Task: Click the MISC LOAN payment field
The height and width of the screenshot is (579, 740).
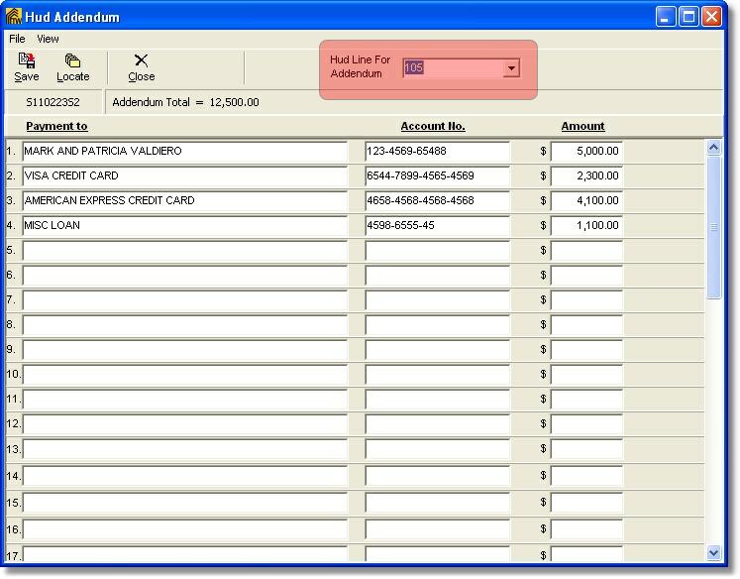Action: (184, 226)
